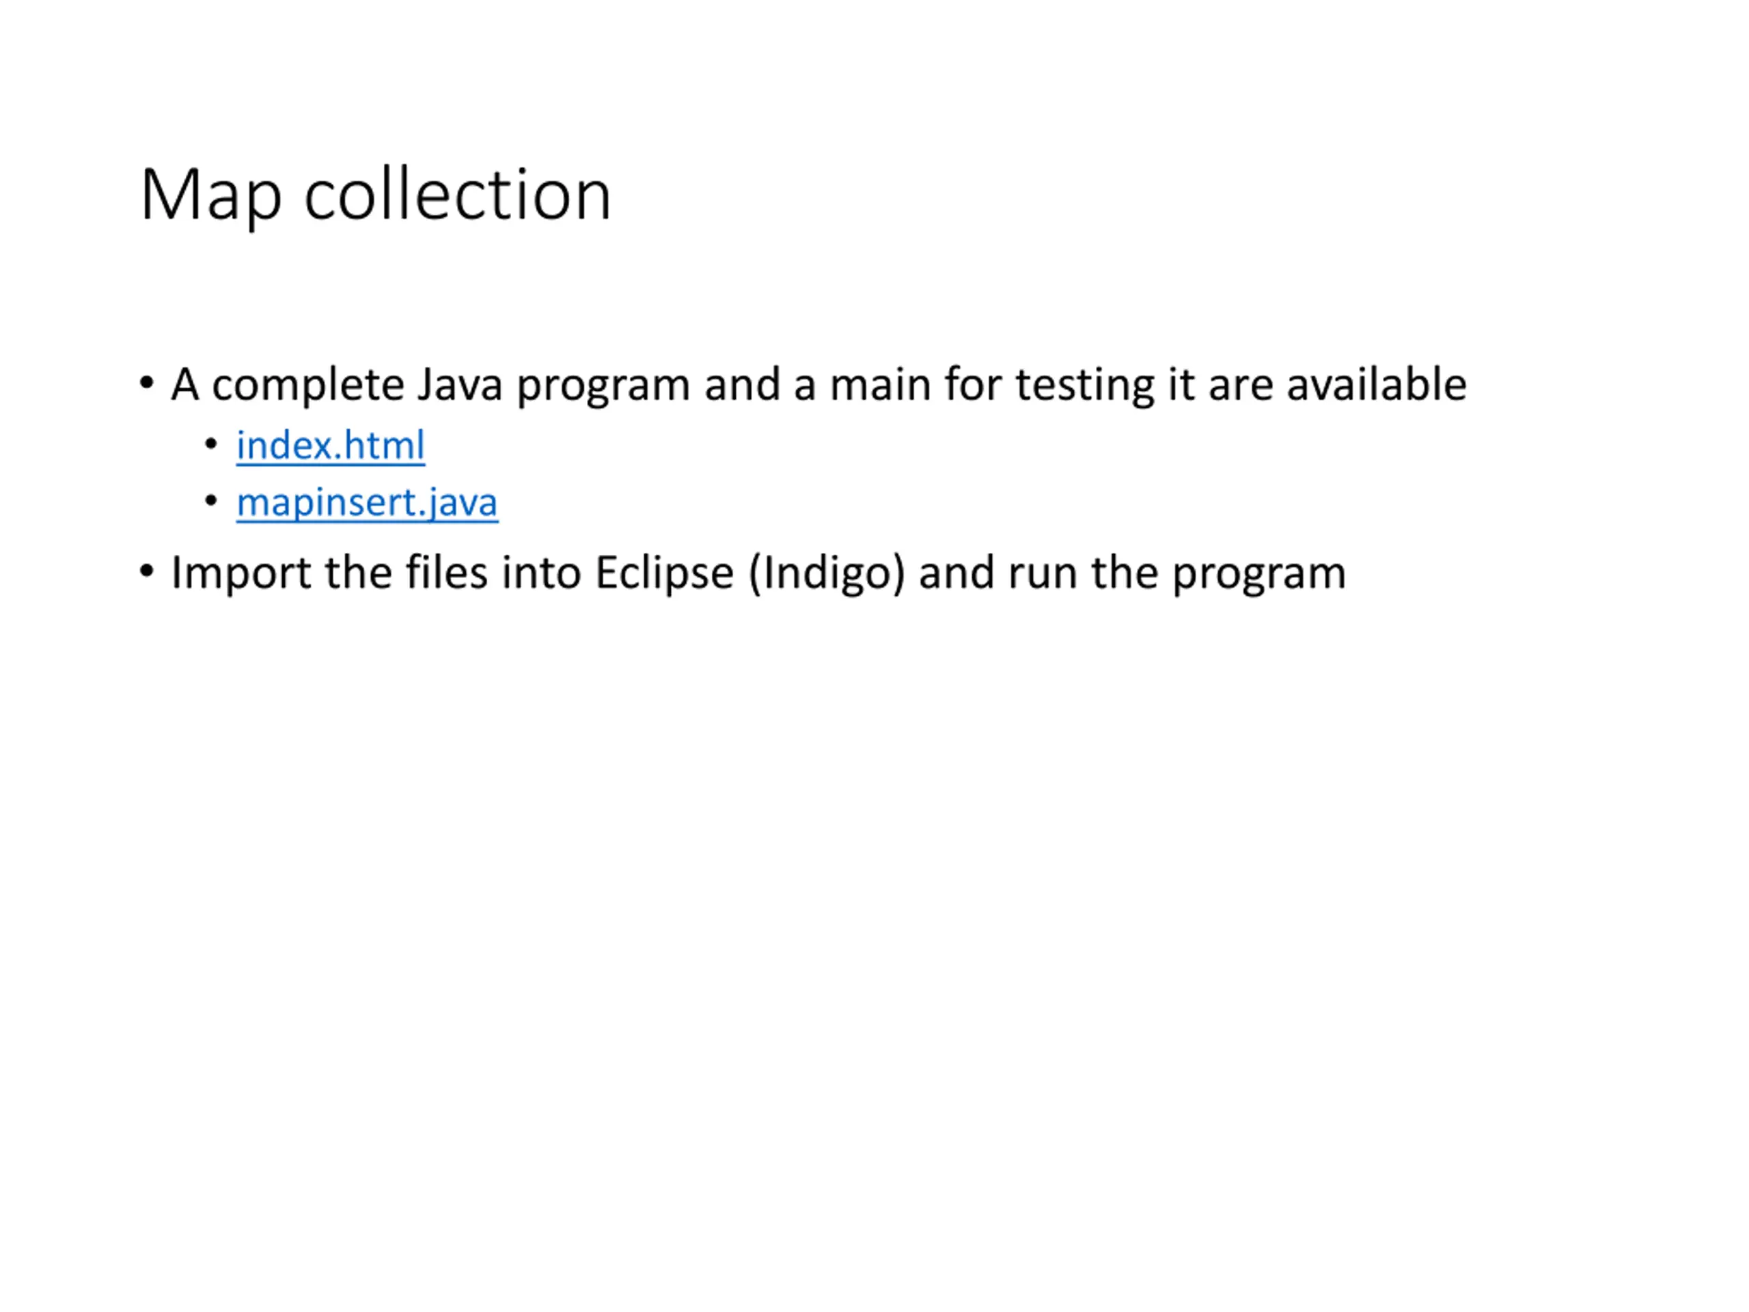Click the word 'Map' in the title
Viewport: 1749px width, 1312px height.
(211, 196)
